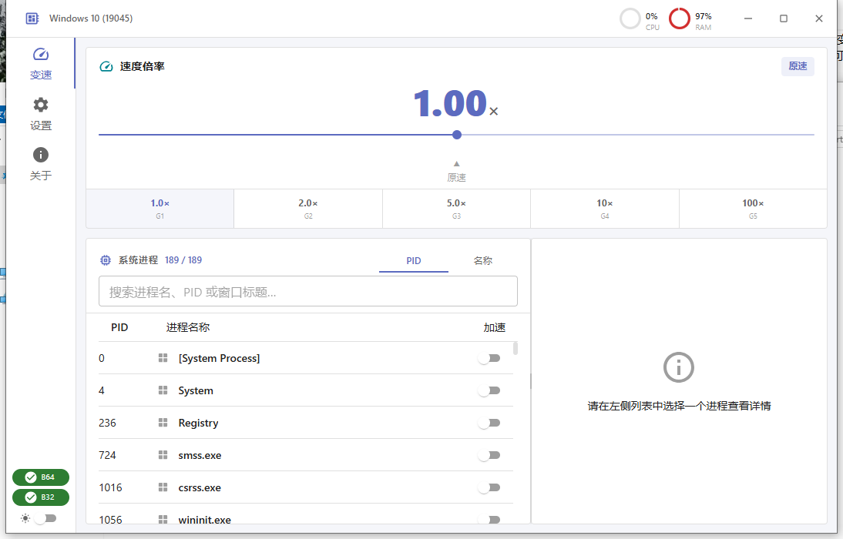The image size is (843, 539).
Task: Click the chip icon beside 系统进程
Action: (106, 260)
